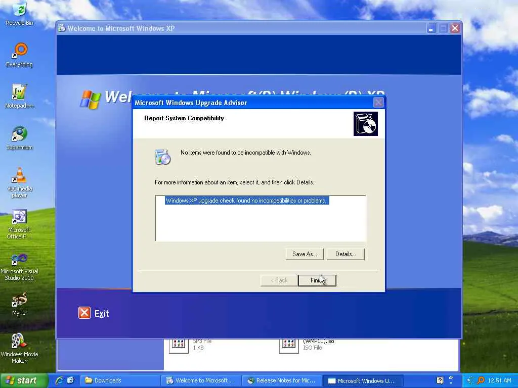This screenshot has height=388, width=518.
Task: Open the Microsoft Office desktop shortcut
Action: 20,224
